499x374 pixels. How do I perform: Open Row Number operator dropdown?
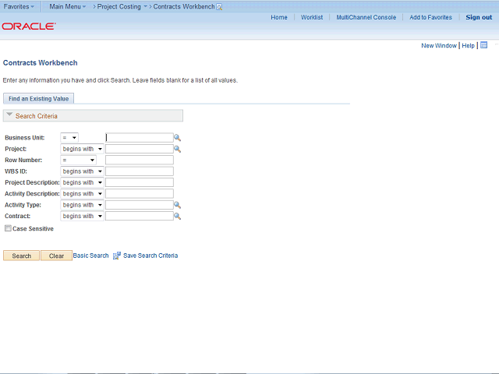pyautogui.click(x=78, y=160)
